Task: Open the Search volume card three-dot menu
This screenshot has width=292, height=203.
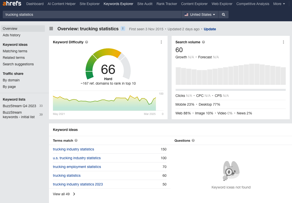Action: [x=283, y=42]
